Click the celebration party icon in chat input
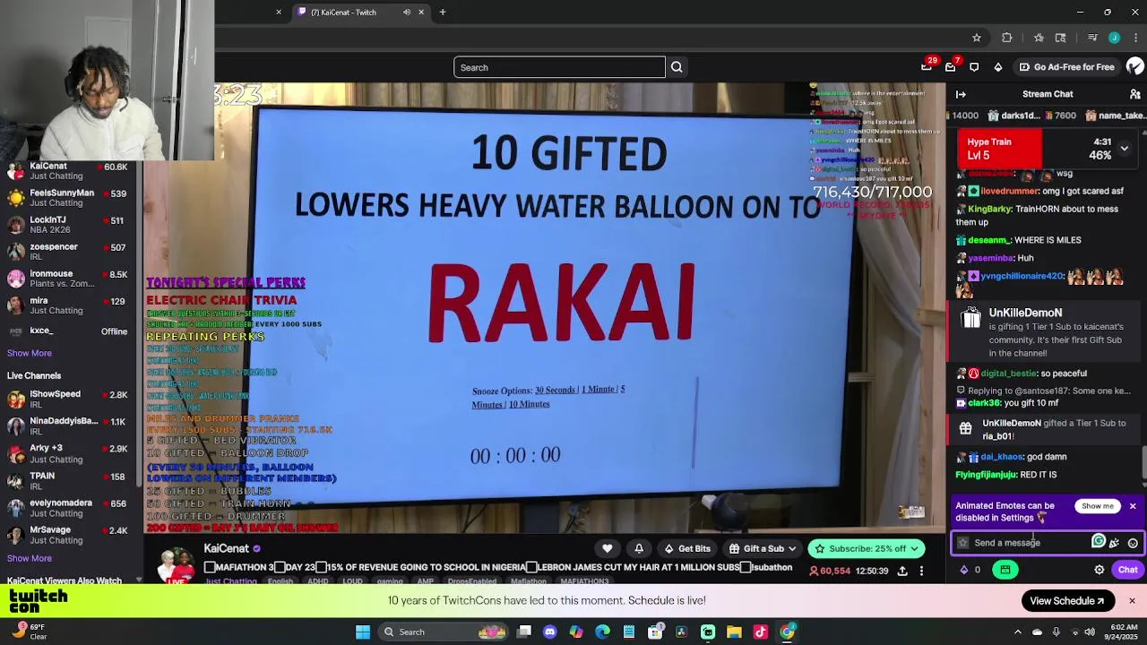1147x645 pixels. (x=1115, y=543)
